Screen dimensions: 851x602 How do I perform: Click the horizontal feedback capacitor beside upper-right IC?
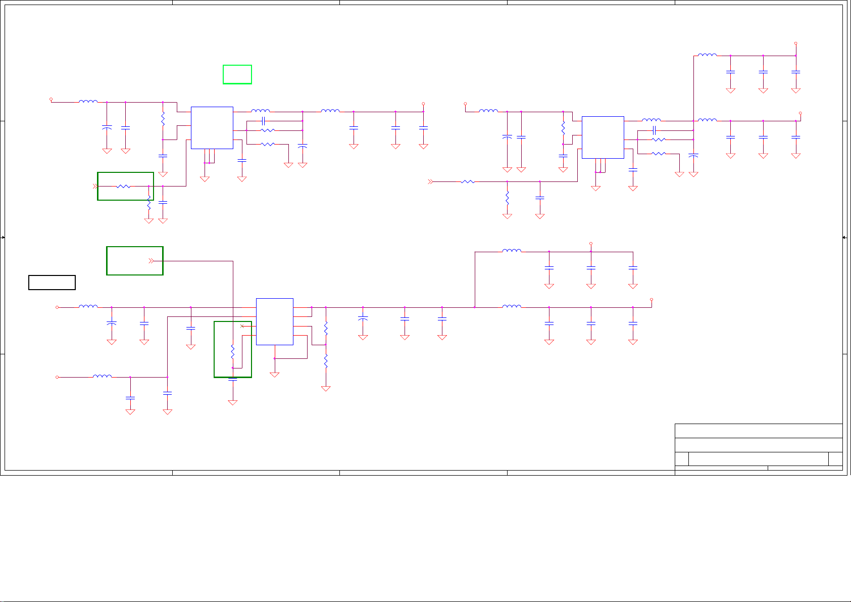(x=655, y=130)
